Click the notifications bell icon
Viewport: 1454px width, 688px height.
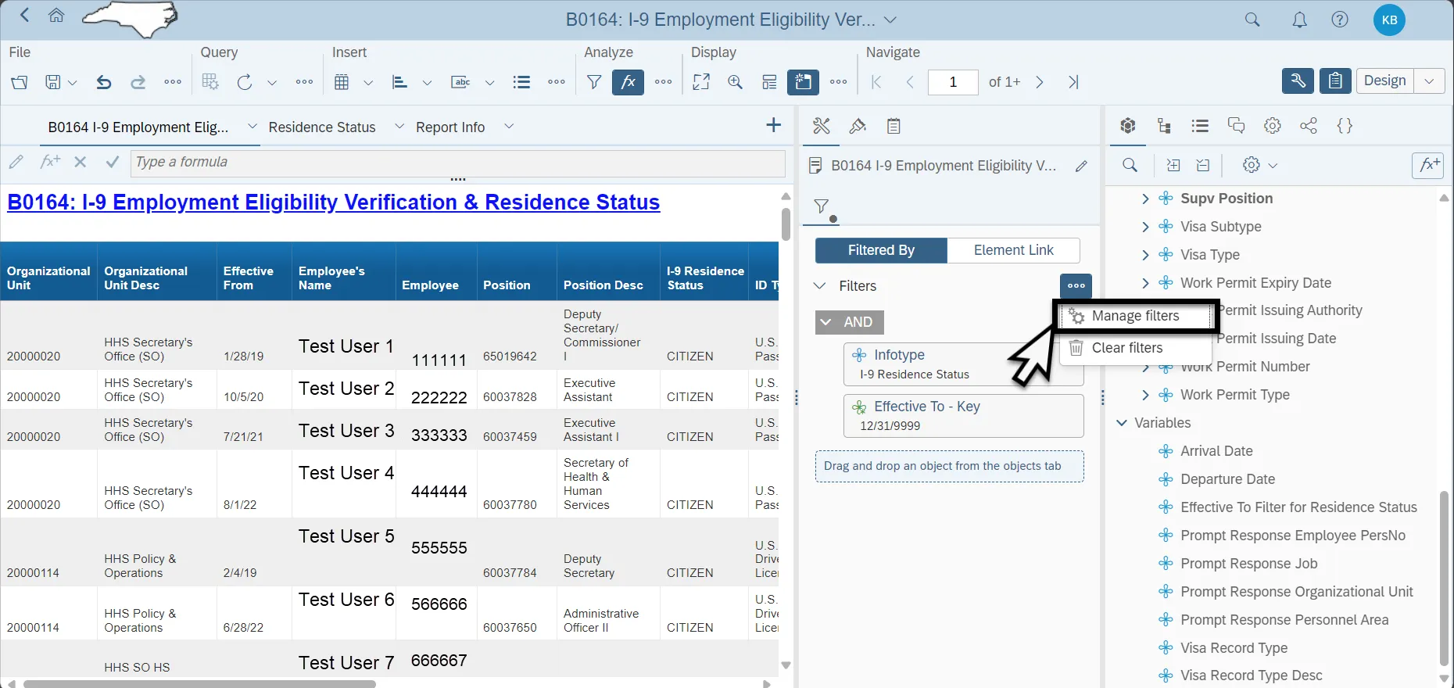click(1299, 20)
